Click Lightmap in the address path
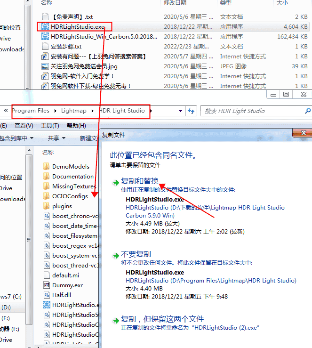 tap(74, 111)
